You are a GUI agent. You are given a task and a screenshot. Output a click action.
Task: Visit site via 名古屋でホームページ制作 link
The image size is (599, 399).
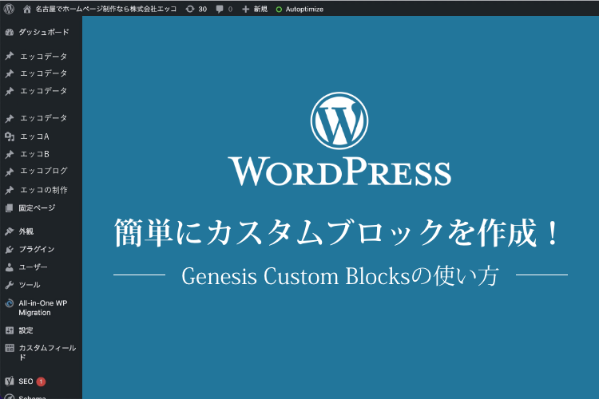pos(100,9)
